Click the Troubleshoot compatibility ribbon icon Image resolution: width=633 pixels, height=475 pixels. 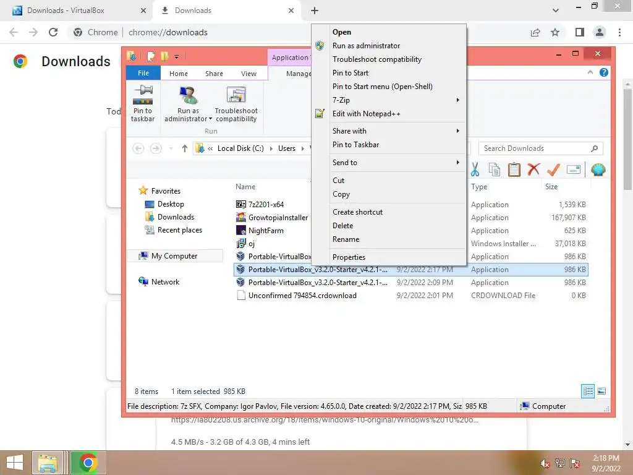click(x=236, y=95)
